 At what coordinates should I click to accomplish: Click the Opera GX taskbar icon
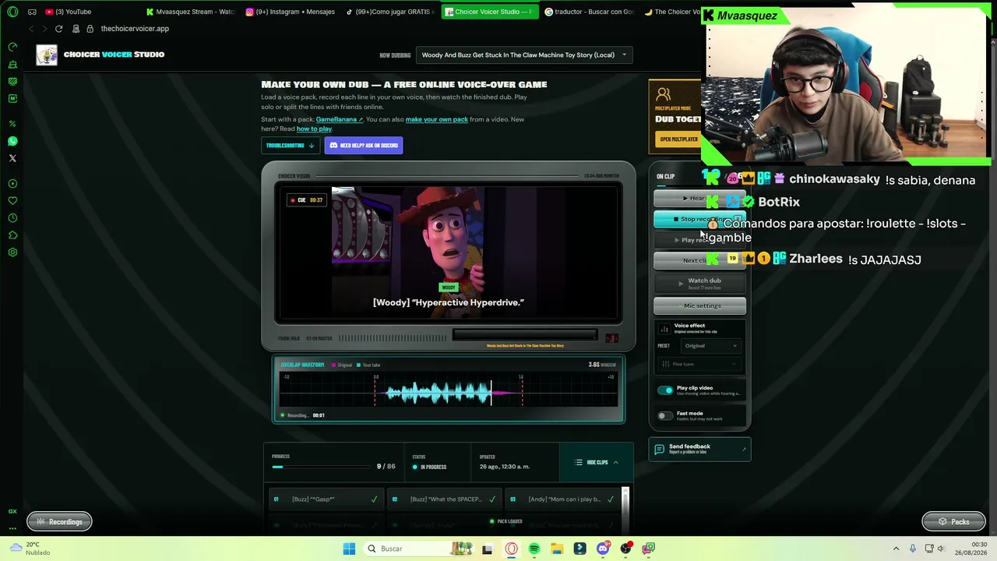tap(512, 549)
